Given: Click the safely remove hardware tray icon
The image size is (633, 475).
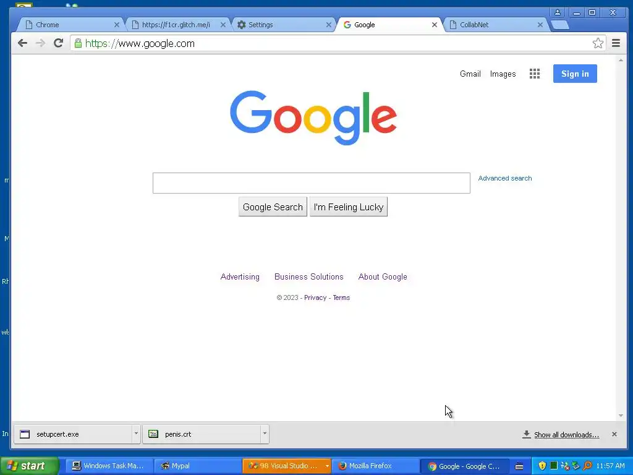Looking at the screenshot, I should 576,466.
